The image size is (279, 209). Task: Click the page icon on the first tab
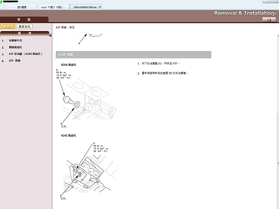[6, 7]
